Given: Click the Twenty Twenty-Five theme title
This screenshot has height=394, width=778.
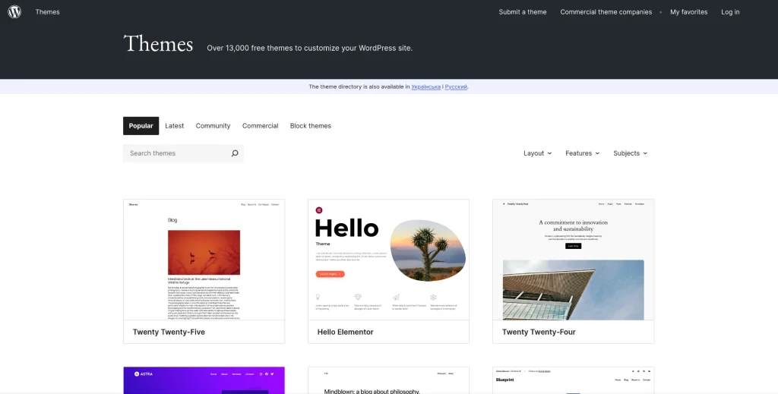Looking at the screenshot, I should [x=169, y=332].
